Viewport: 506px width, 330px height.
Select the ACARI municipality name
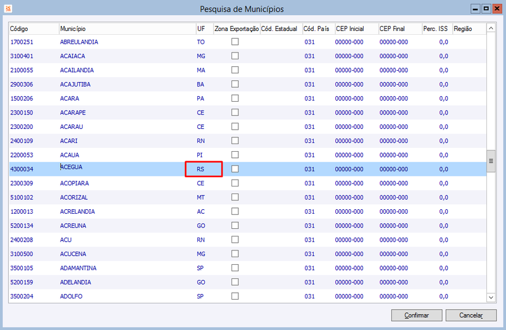[x=69, y=141]
